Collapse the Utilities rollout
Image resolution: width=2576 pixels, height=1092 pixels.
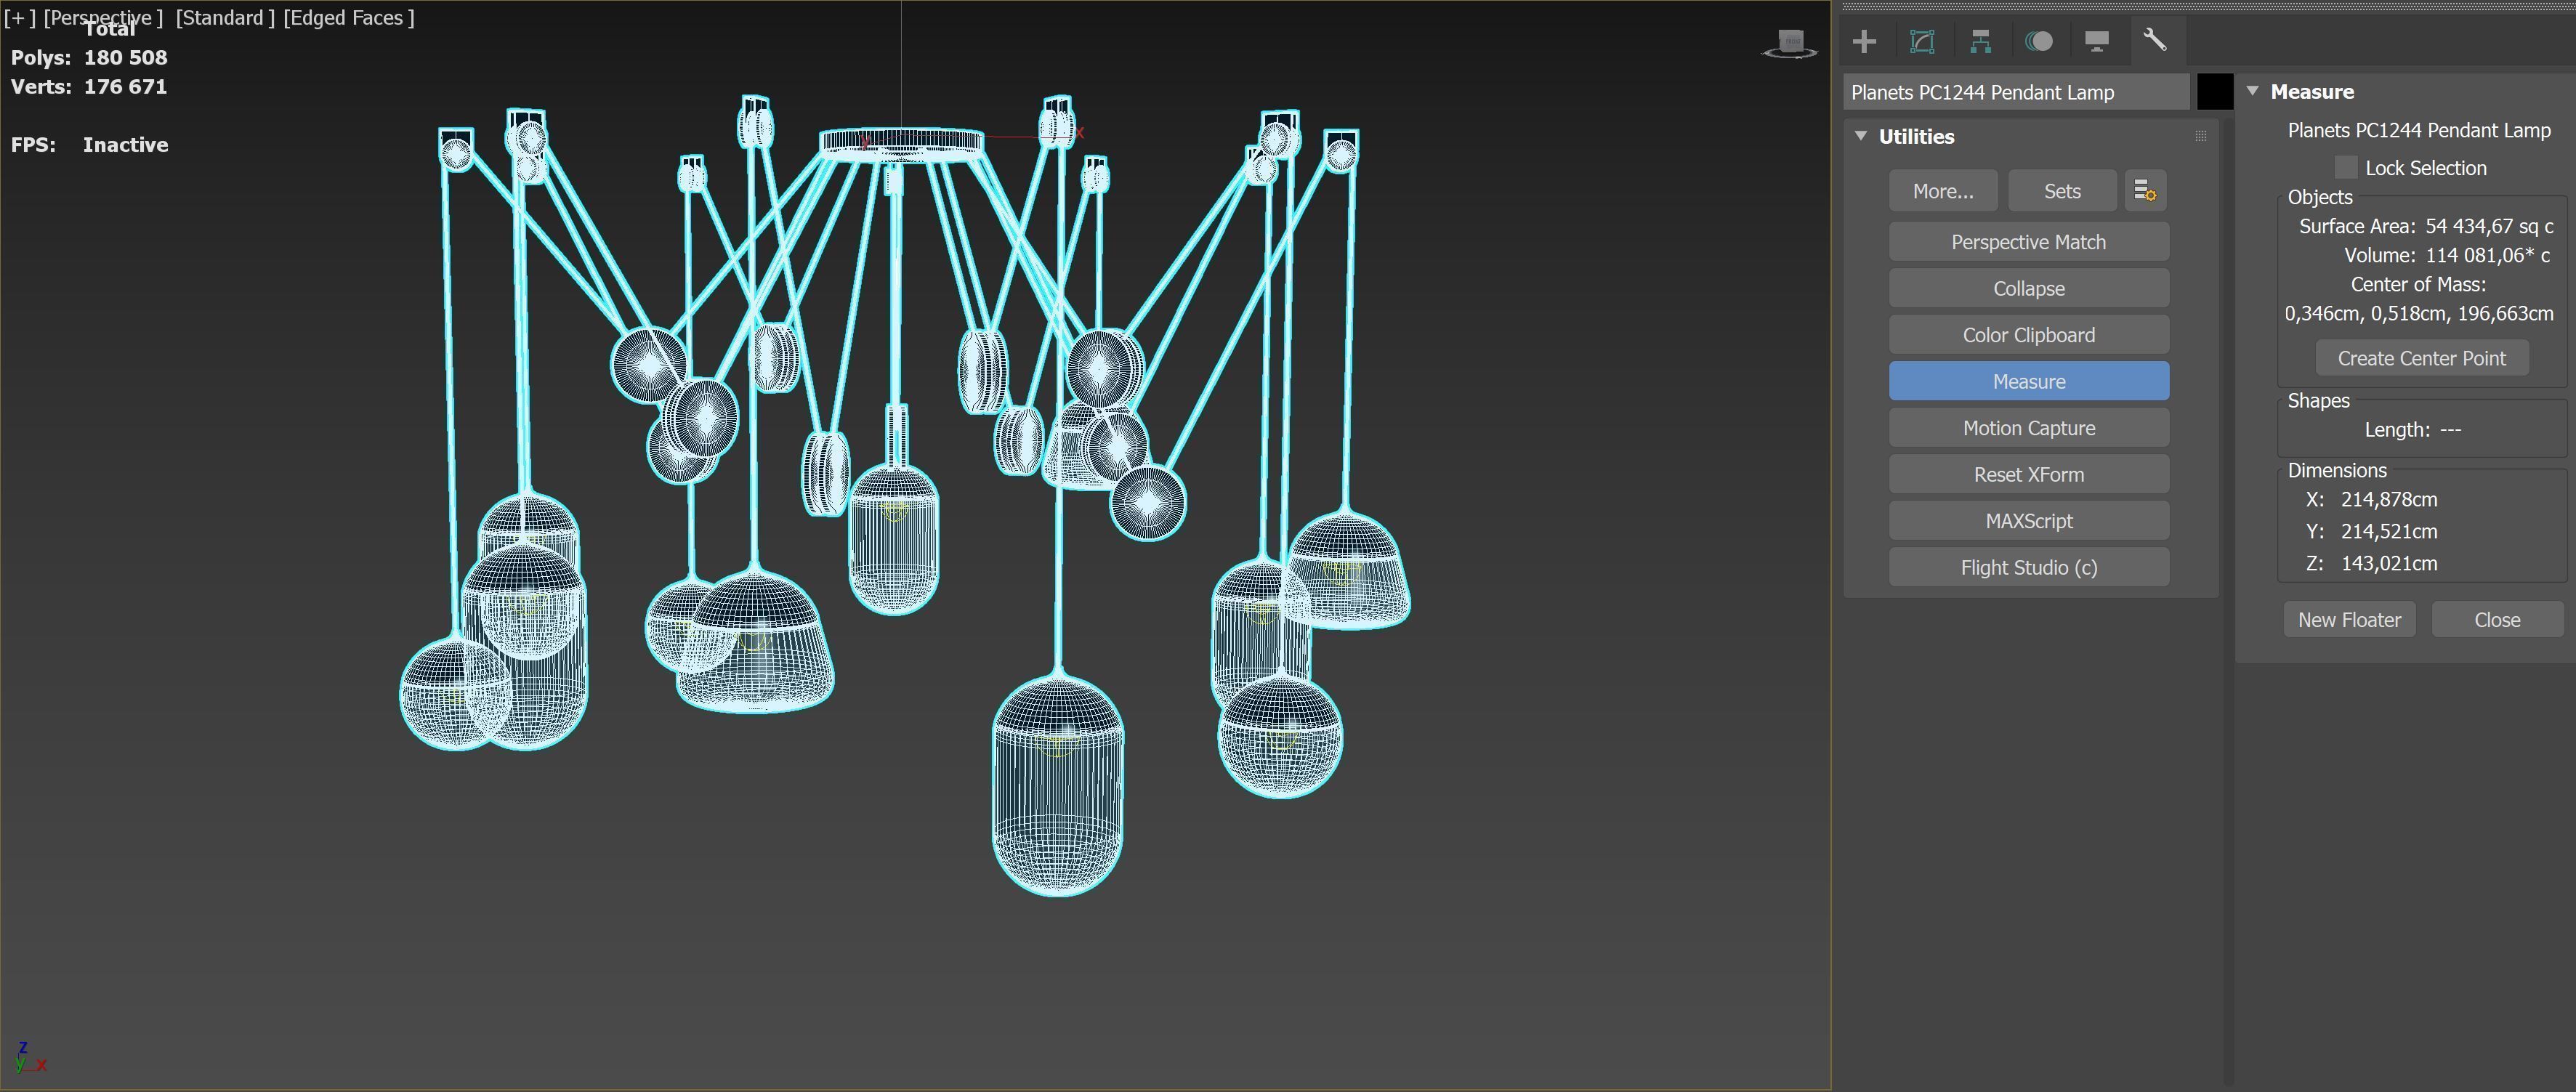(x=1861, y=136)
